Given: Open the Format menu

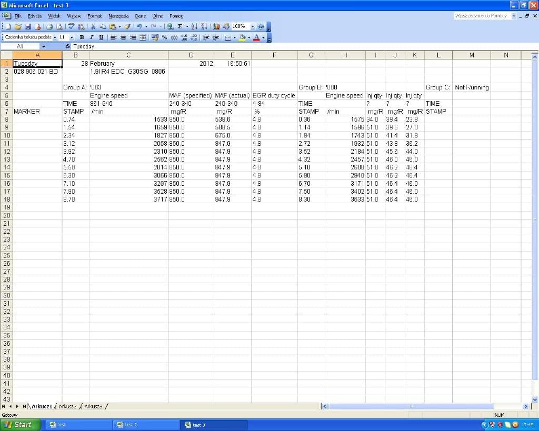Looking at the screenshot, I should pyautogui.click(x=95, y=16).
